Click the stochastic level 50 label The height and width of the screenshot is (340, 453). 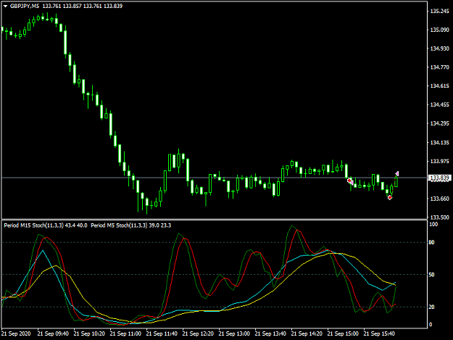[432, 275]
